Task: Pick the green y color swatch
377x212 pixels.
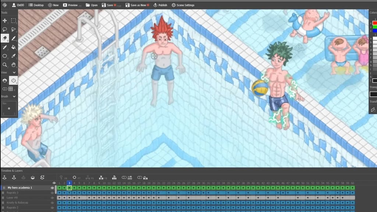Action: tap(374, 27)
